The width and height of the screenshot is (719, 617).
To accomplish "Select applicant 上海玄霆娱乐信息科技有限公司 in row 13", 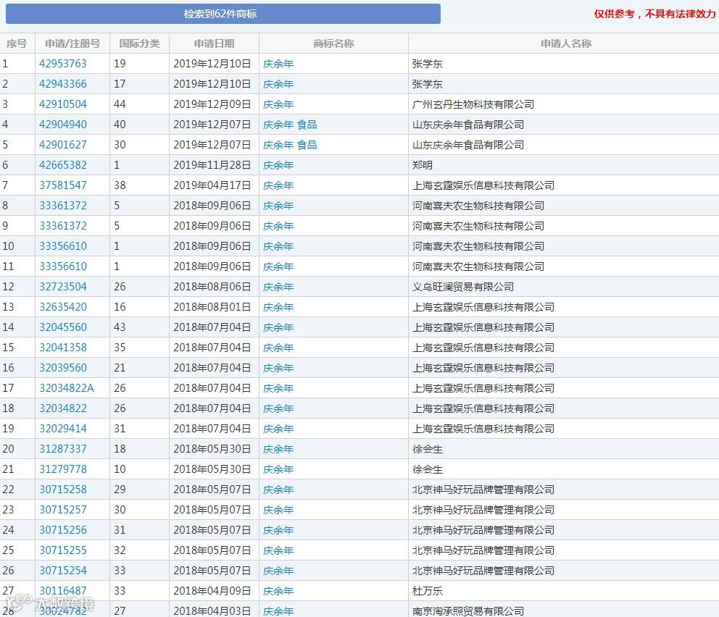I will (x=483, y=307).
